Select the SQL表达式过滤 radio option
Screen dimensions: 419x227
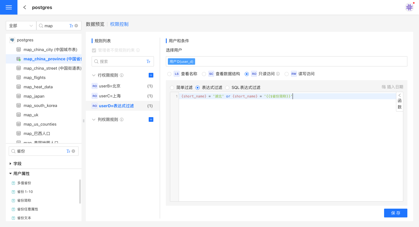click(227, 87)
